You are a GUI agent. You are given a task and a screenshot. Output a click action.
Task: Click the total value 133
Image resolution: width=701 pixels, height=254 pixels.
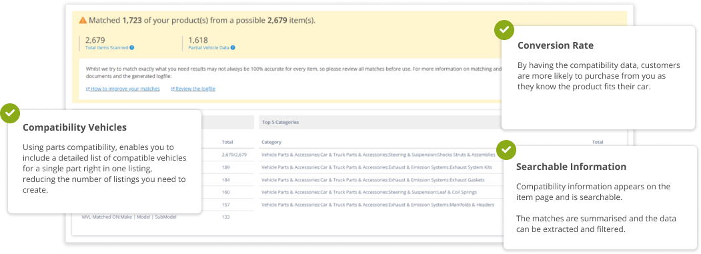(x=225, y=217)
